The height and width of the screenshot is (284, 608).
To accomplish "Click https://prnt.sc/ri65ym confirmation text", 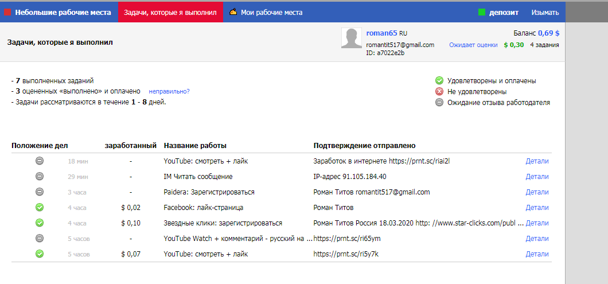I will [347, 239].
